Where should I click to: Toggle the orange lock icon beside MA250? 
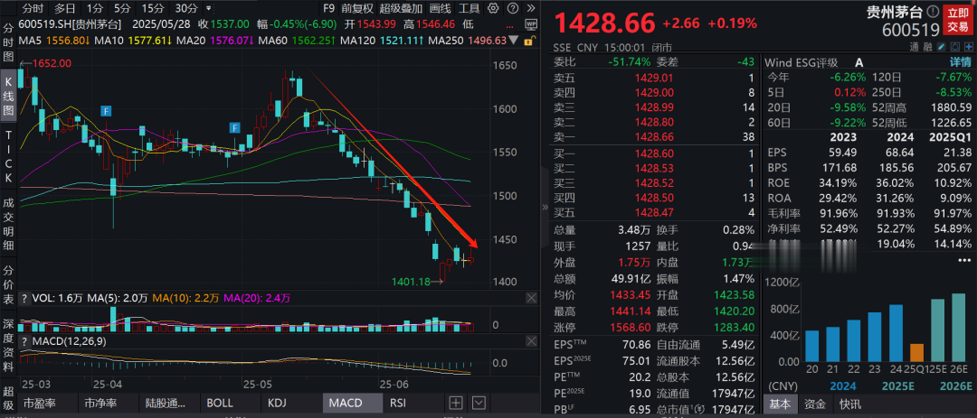[x=529, y=41]
